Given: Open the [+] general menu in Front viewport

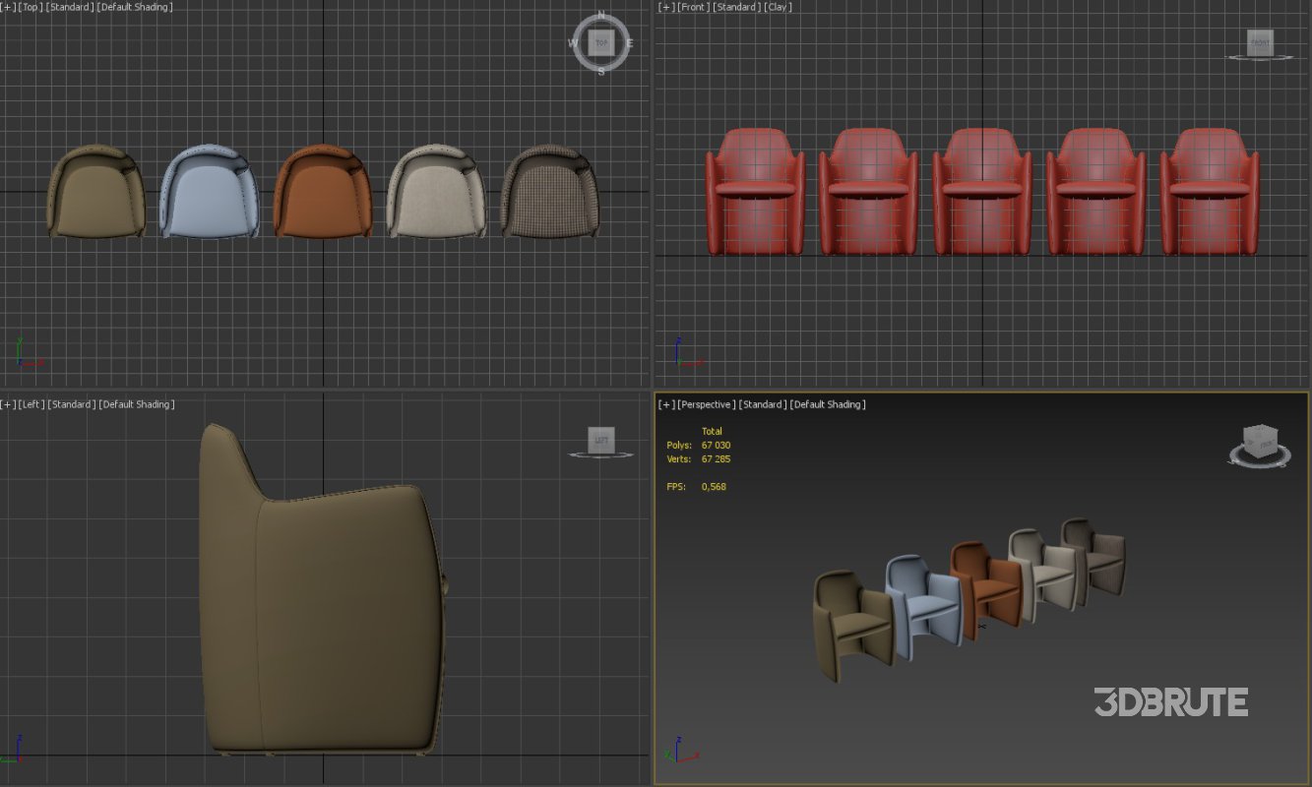Looking at the screenshot, I should click(666, 7).
